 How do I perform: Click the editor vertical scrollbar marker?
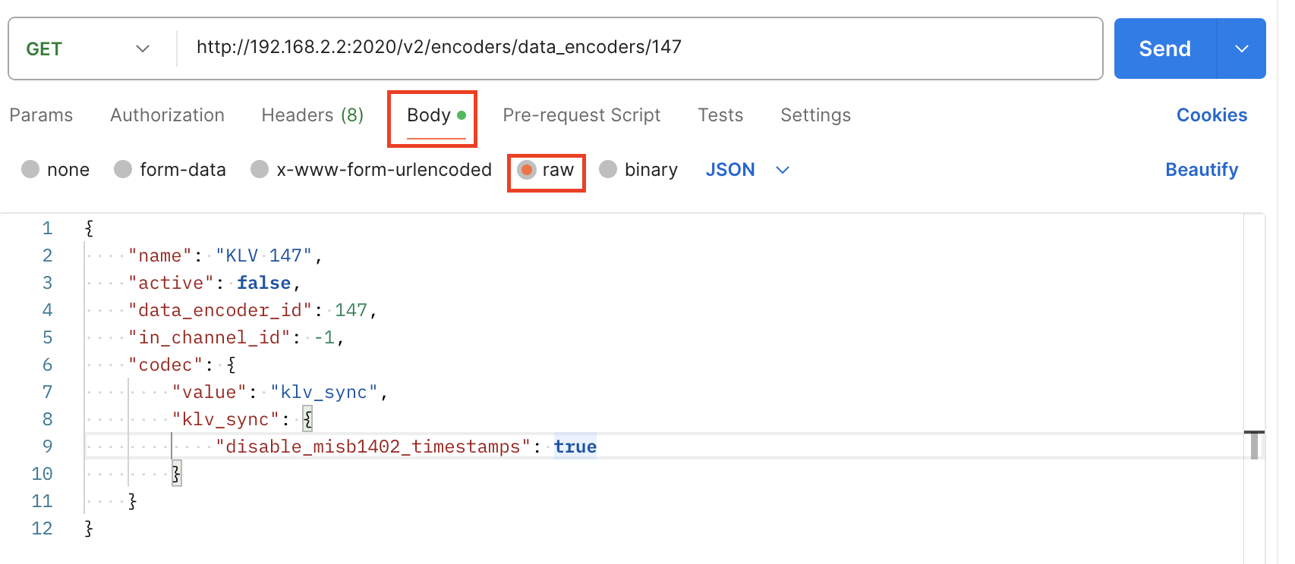click(1254, 444)
